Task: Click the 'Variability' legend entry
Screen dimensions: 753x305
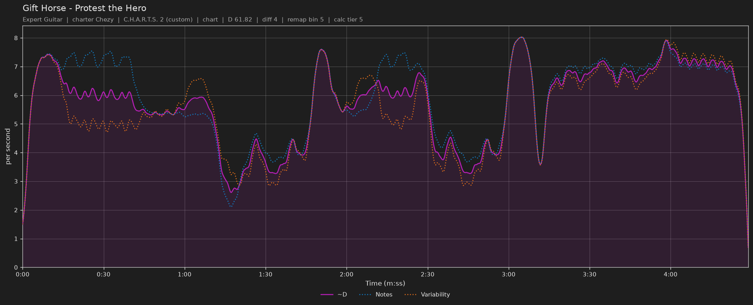Action: pos(435,295)
